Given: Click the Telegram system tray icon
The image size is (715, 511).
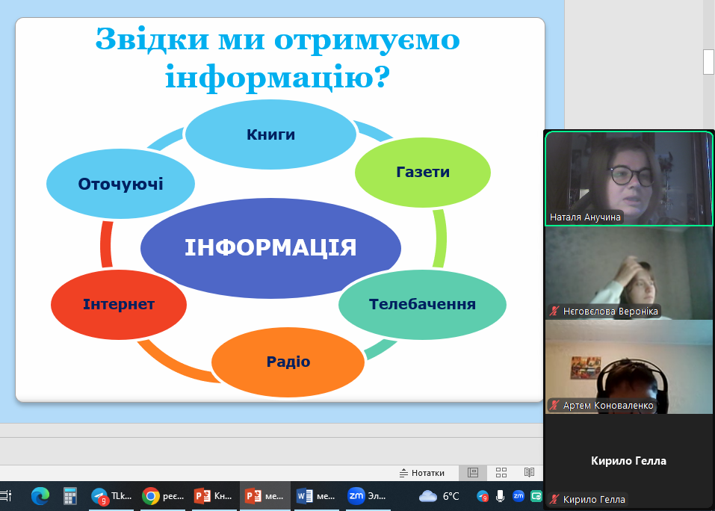Looking at the screenshot, I should tap(483, 496).
